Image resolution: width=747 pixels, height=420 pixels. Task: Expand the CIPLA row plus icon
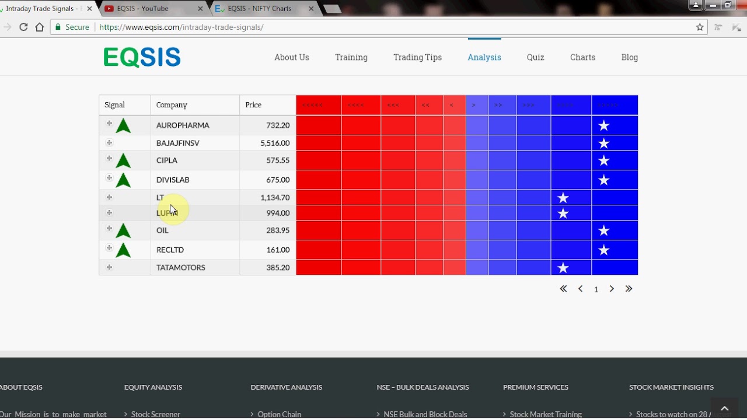(x=109, y=158)
